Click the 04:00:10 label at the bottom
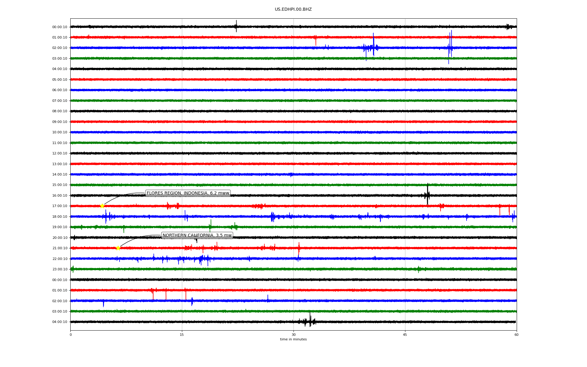 point(60,322)
